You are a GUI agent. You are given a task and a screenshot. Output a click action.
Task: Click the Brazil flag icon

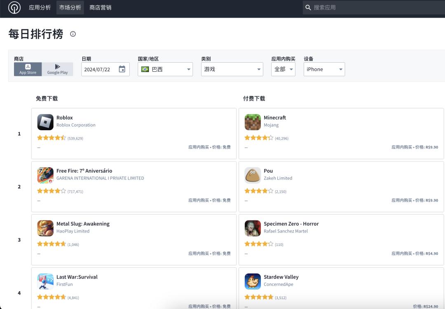pyautogui.click(x=145, y=69)
